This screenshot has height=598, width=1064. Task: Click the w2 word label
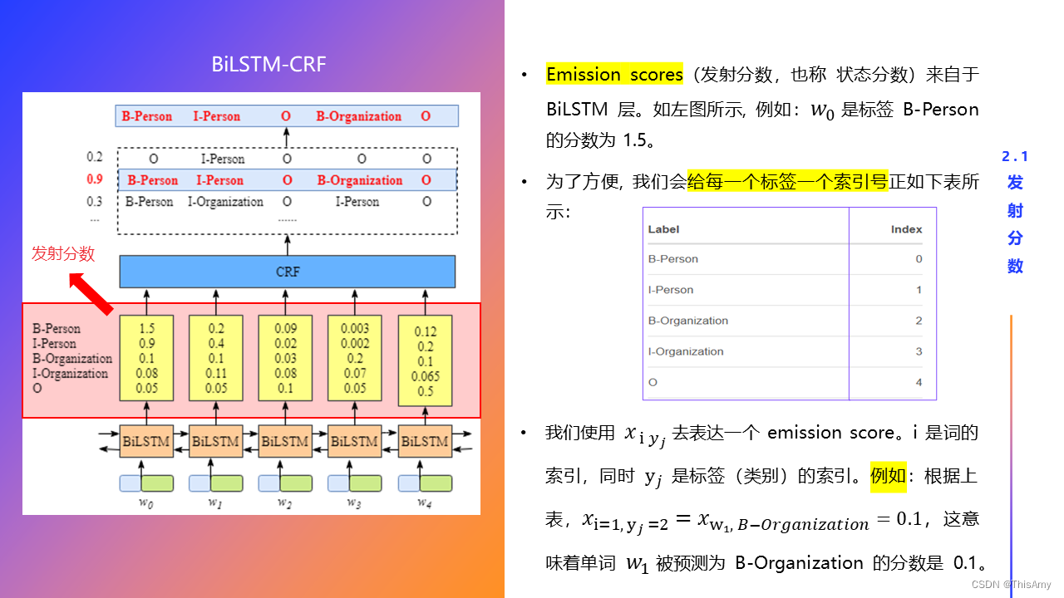tap(285, 502)
